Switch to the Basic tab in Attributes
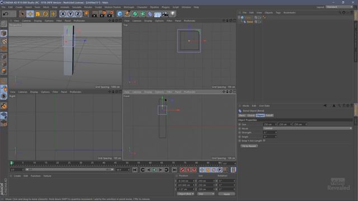The height and width of the screenshot is (201, 358). point(242,116)
